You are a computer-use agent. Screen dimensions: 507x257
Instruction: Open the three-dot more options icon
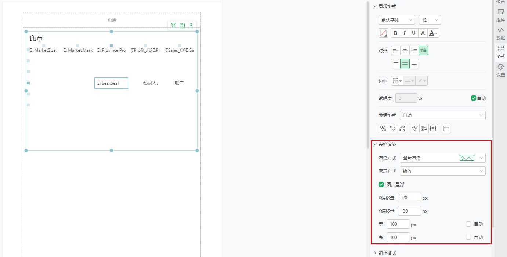pos(191,26)
